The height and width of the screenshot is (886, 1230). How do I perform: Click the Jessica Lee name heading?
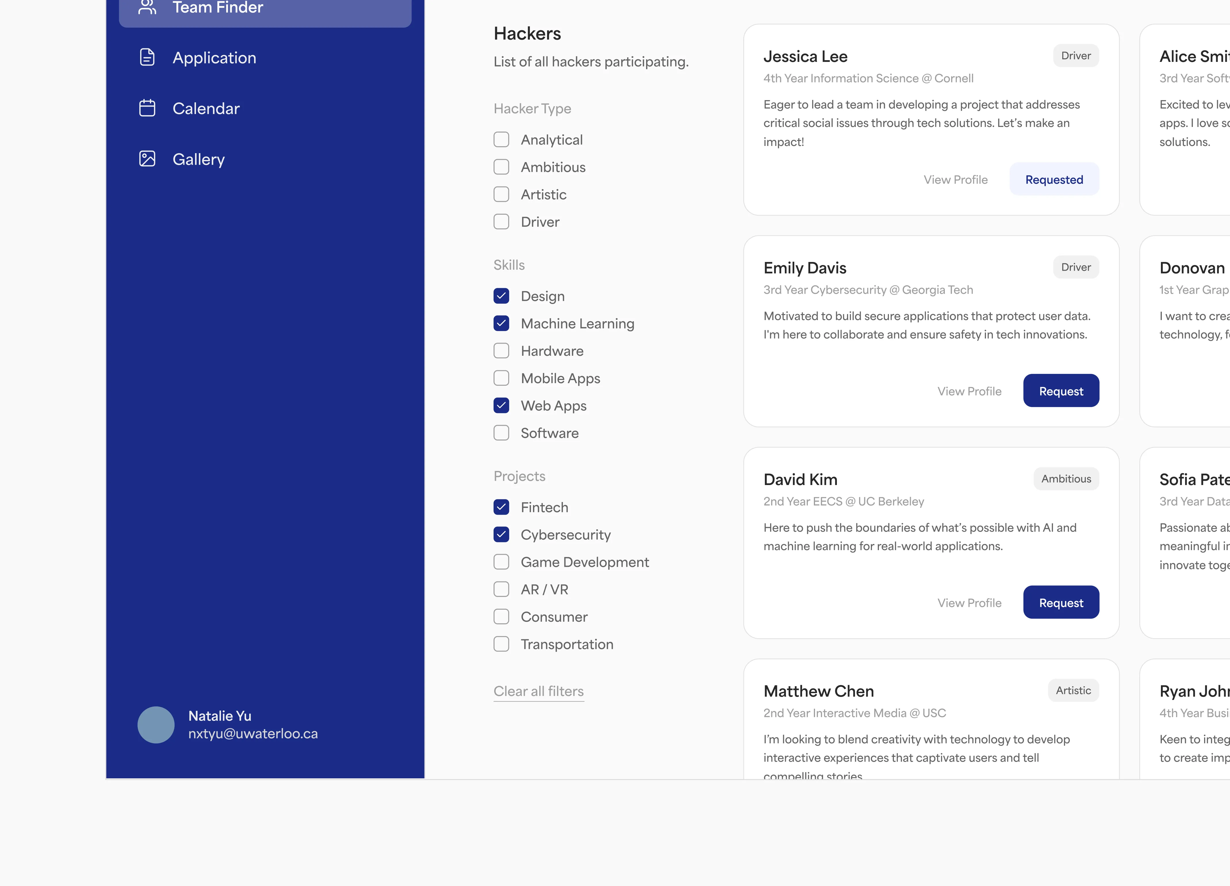[805, 56]
